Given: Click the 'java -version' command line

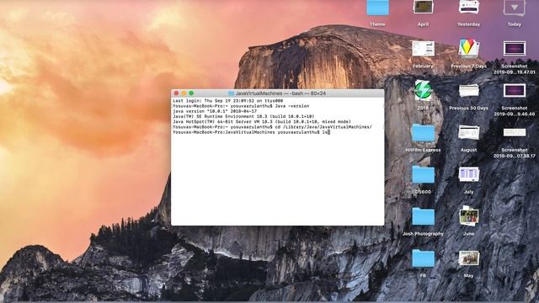Looking at the screenshot, I should point(241,106).
